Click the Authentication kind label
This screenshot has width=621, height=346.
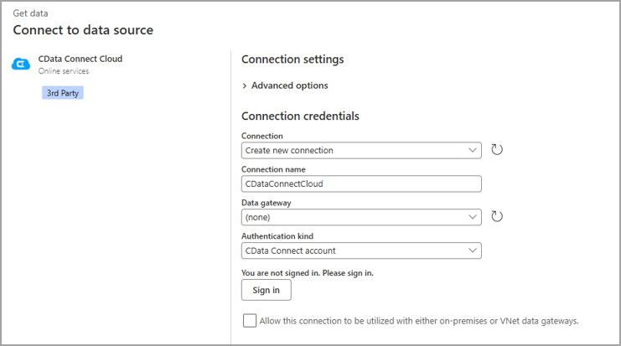[277, 236]
